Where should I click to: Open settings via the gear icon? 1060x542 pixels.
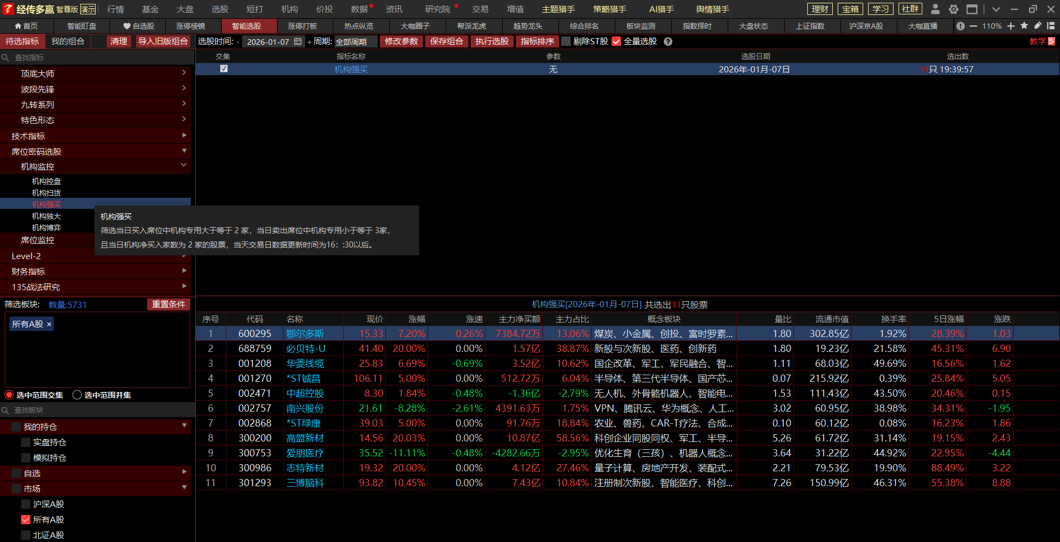click(954, 9)
